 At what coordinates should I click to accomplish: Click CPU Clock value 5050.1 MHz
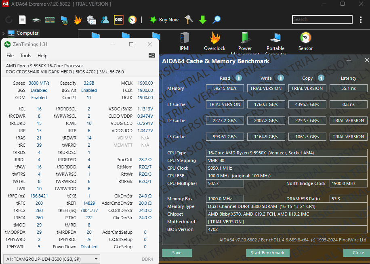tap(286, 168)
